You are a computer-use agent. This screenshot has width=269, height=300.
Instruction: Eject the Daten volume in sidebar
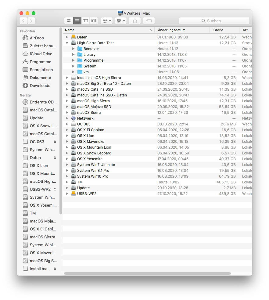pos(55,157)
